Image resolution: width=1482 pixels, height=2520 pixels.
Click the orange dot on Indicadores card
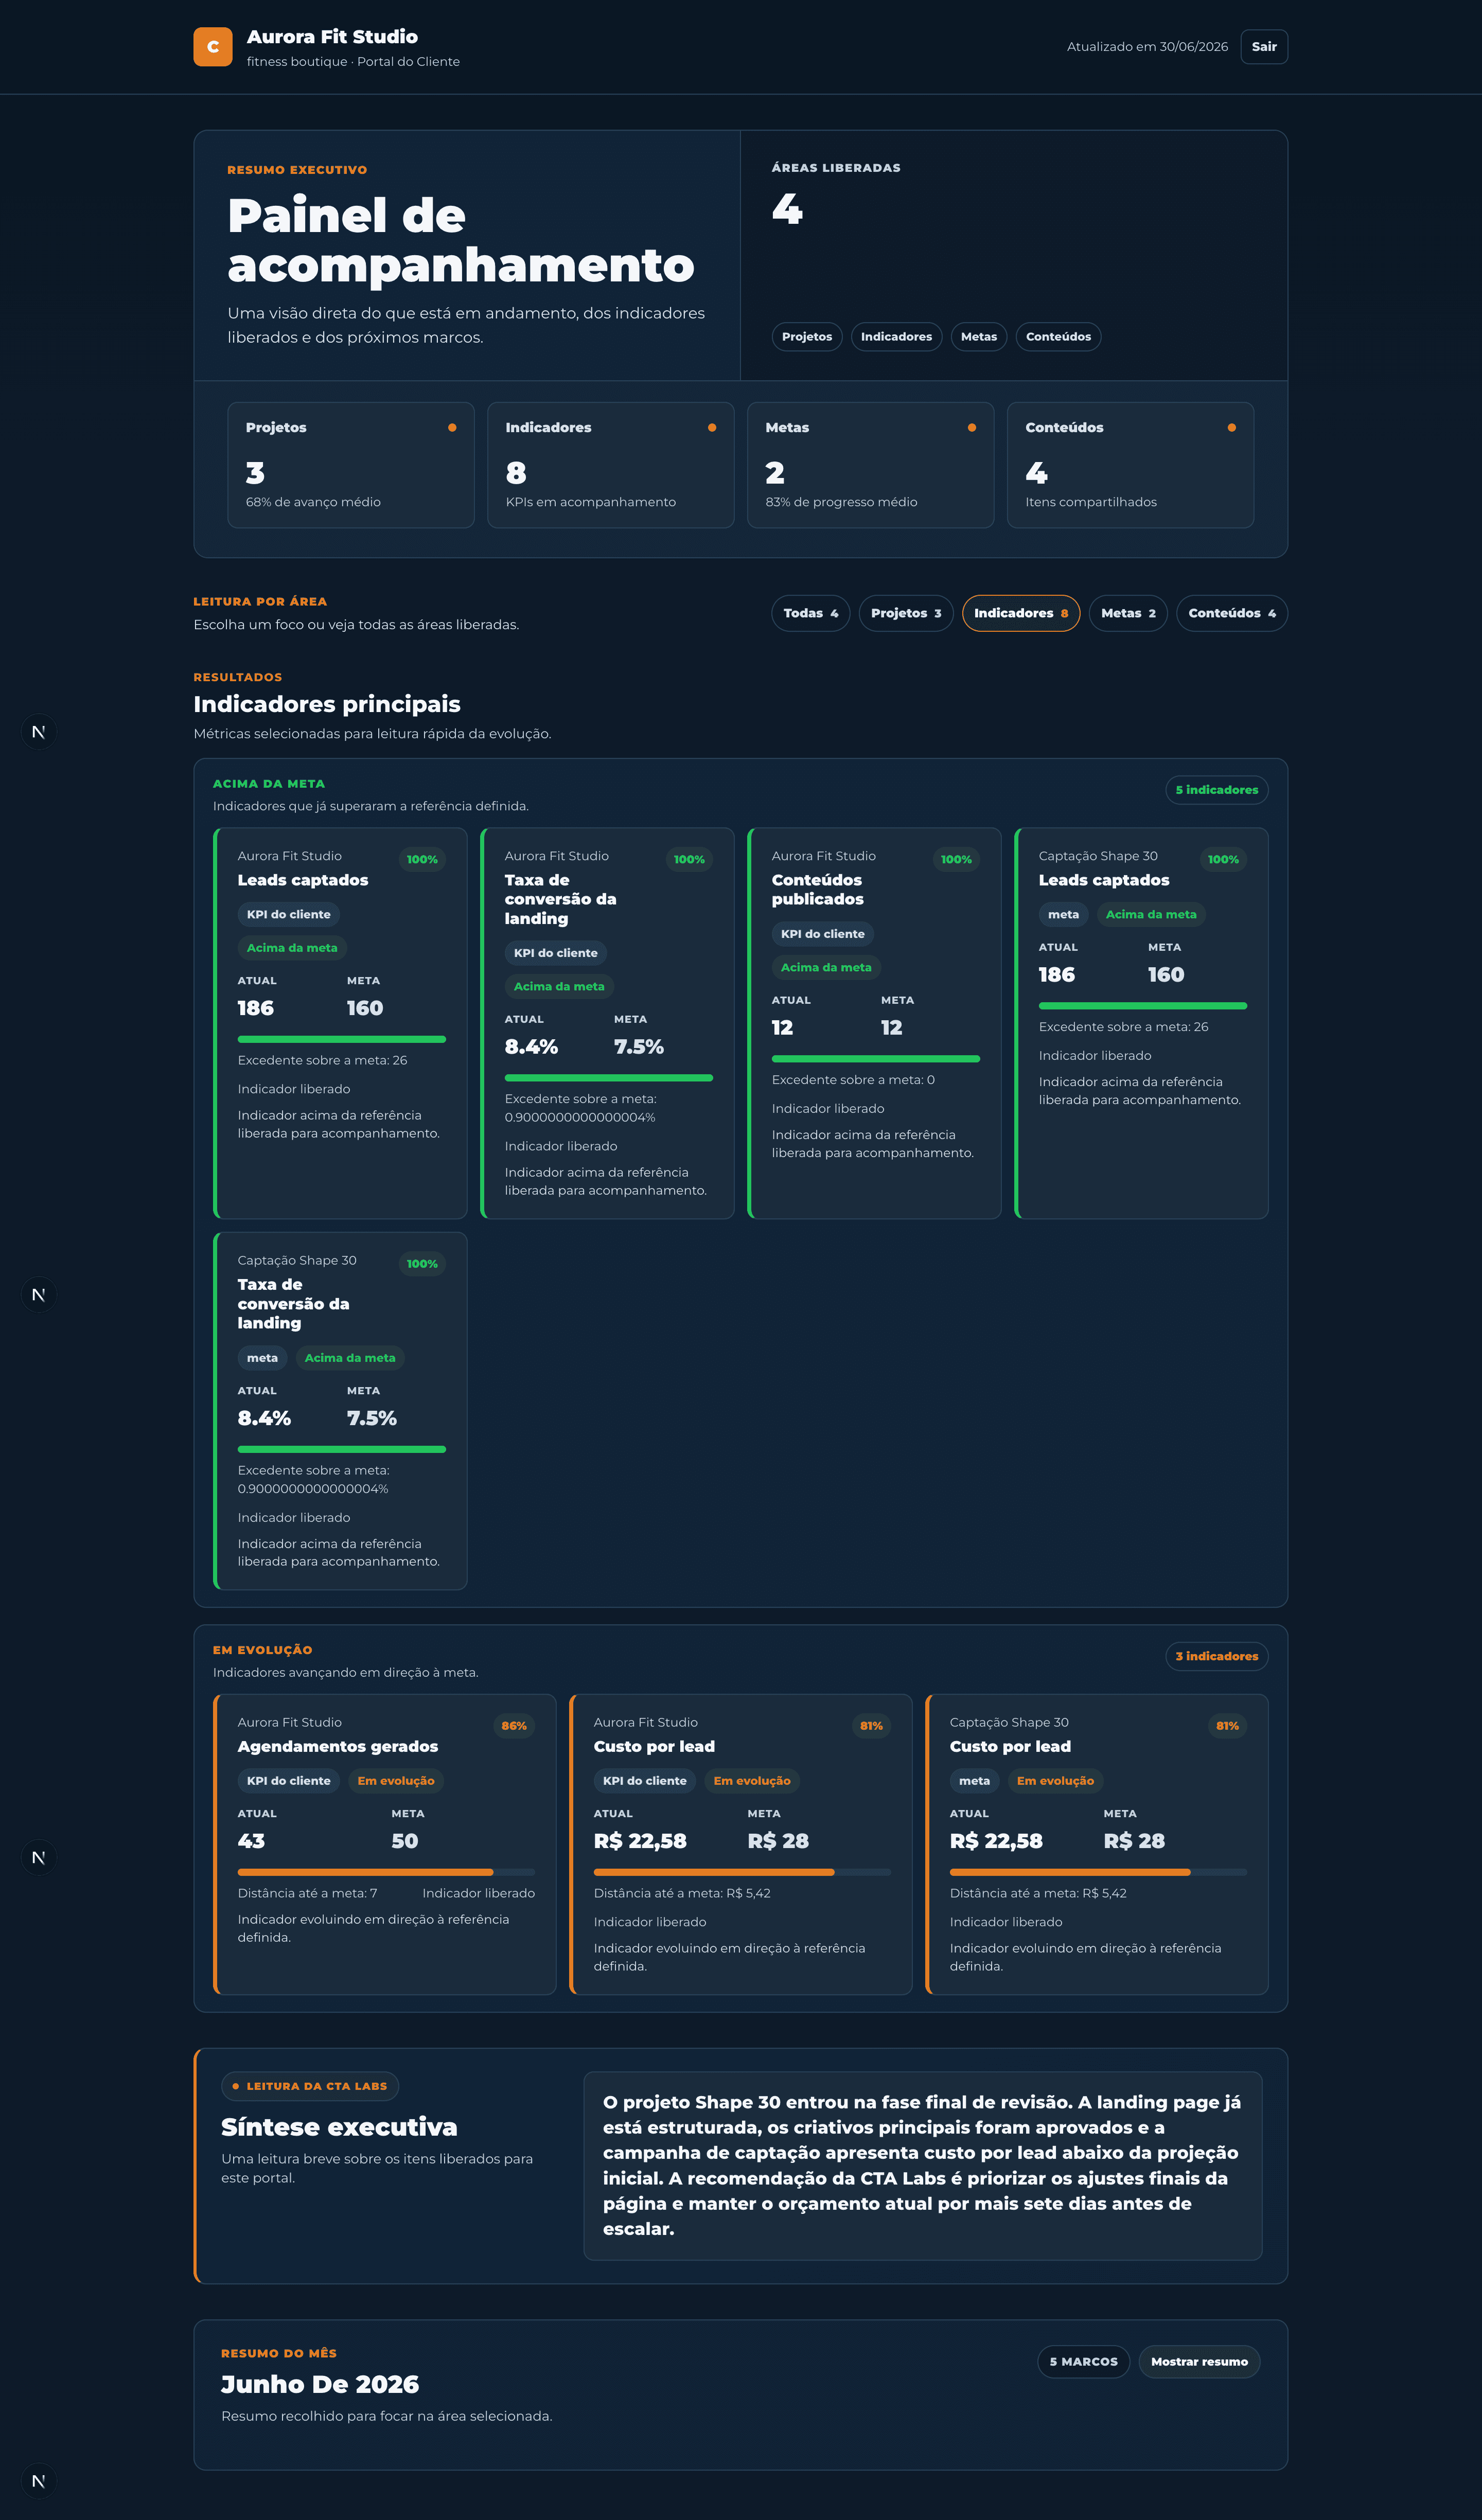(712, 428)
